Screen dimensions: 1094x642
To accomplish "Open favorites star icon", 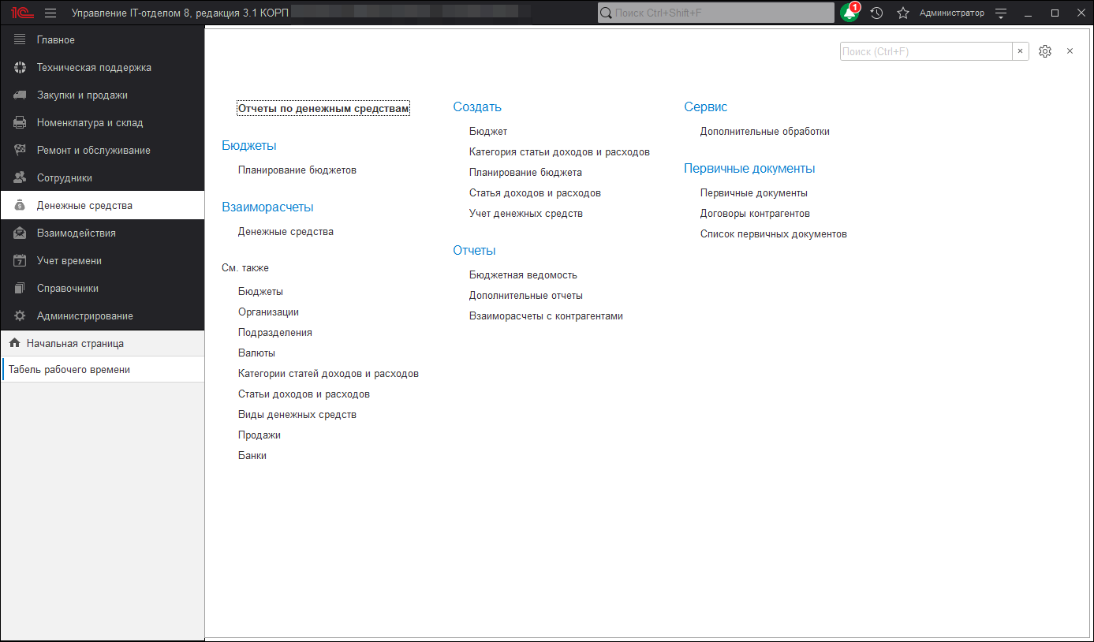I will click(903, 13).
